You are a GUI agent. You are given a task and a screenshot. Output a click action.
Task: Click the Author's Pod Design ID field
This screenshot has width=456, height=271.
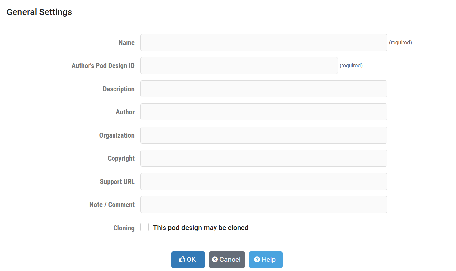(x=239, y=65)
